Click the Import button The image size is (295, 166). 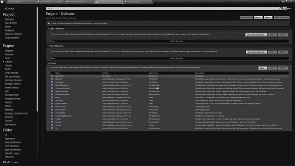click(x=268, y=18)
